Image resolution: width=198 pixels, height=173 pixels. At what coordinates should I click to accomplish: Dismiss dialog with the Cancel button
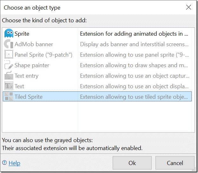click(175, 163)
